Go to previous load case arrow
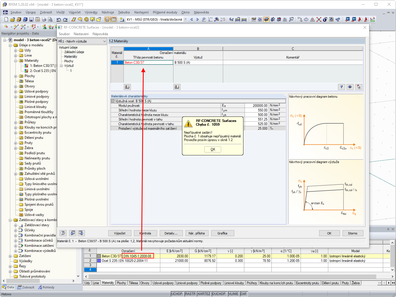The height and width of the screenshot is (297, 396). [191, 19]
